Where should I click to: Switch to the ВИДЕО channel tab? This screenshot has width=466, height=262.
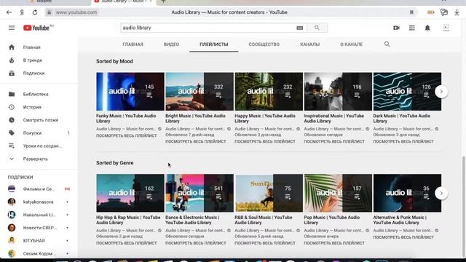coord(171,44)
